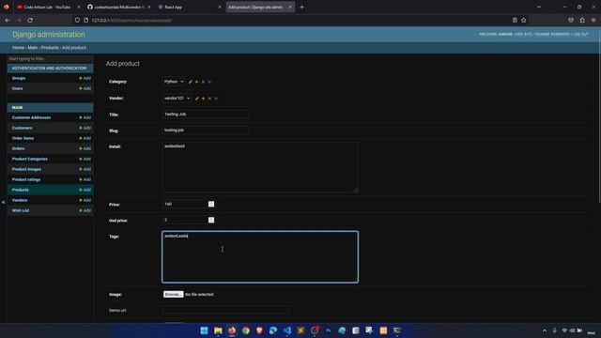The image size is (601, 338).
Task: Focus the Tags text area
Action: pyautogui.click(x=260, y=256)
